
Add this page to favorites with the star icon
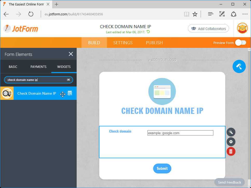pyautogui.click(x=195, y=14)
